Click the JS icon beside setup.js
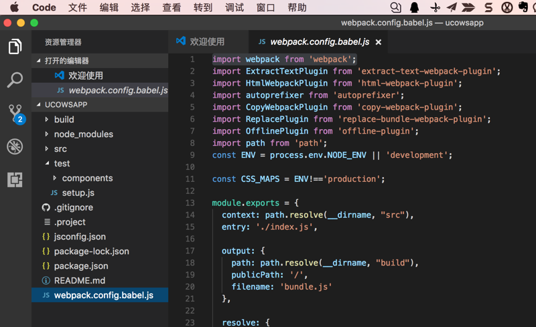Image resolution: width=536 pixels, height=327 pixels. tap(54, 193)
